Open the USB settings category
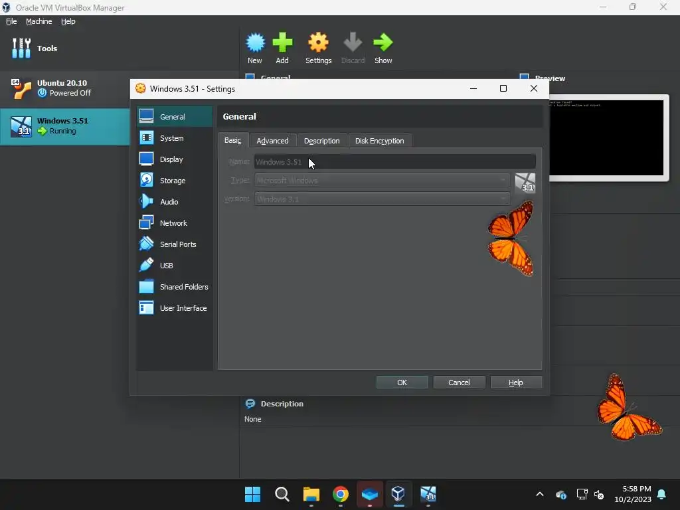The width and height of the screenshot is (680, 510). point(175,266)
